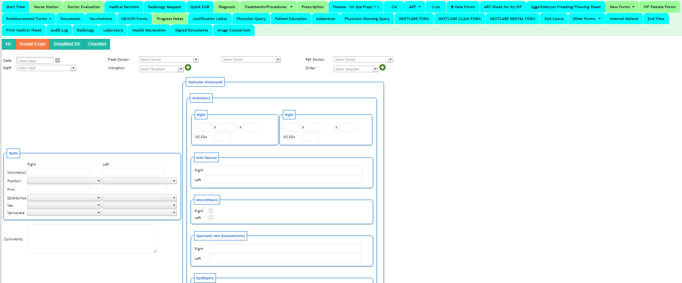Click the Comments text area
The height and width of the screenshot is (283, 682).
coord(93,239)
